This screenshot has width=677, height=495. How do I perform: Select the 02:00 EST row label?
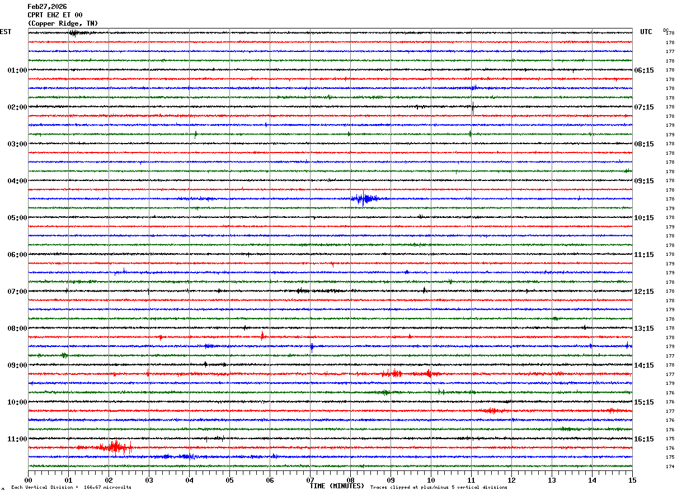[x=17, y=107]
